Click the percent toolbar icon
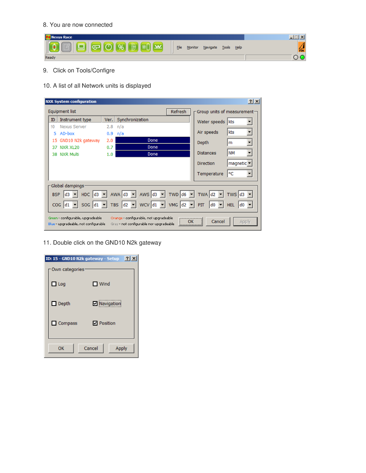The width and height of the screenshot is (366, 473). pos(121,47)
